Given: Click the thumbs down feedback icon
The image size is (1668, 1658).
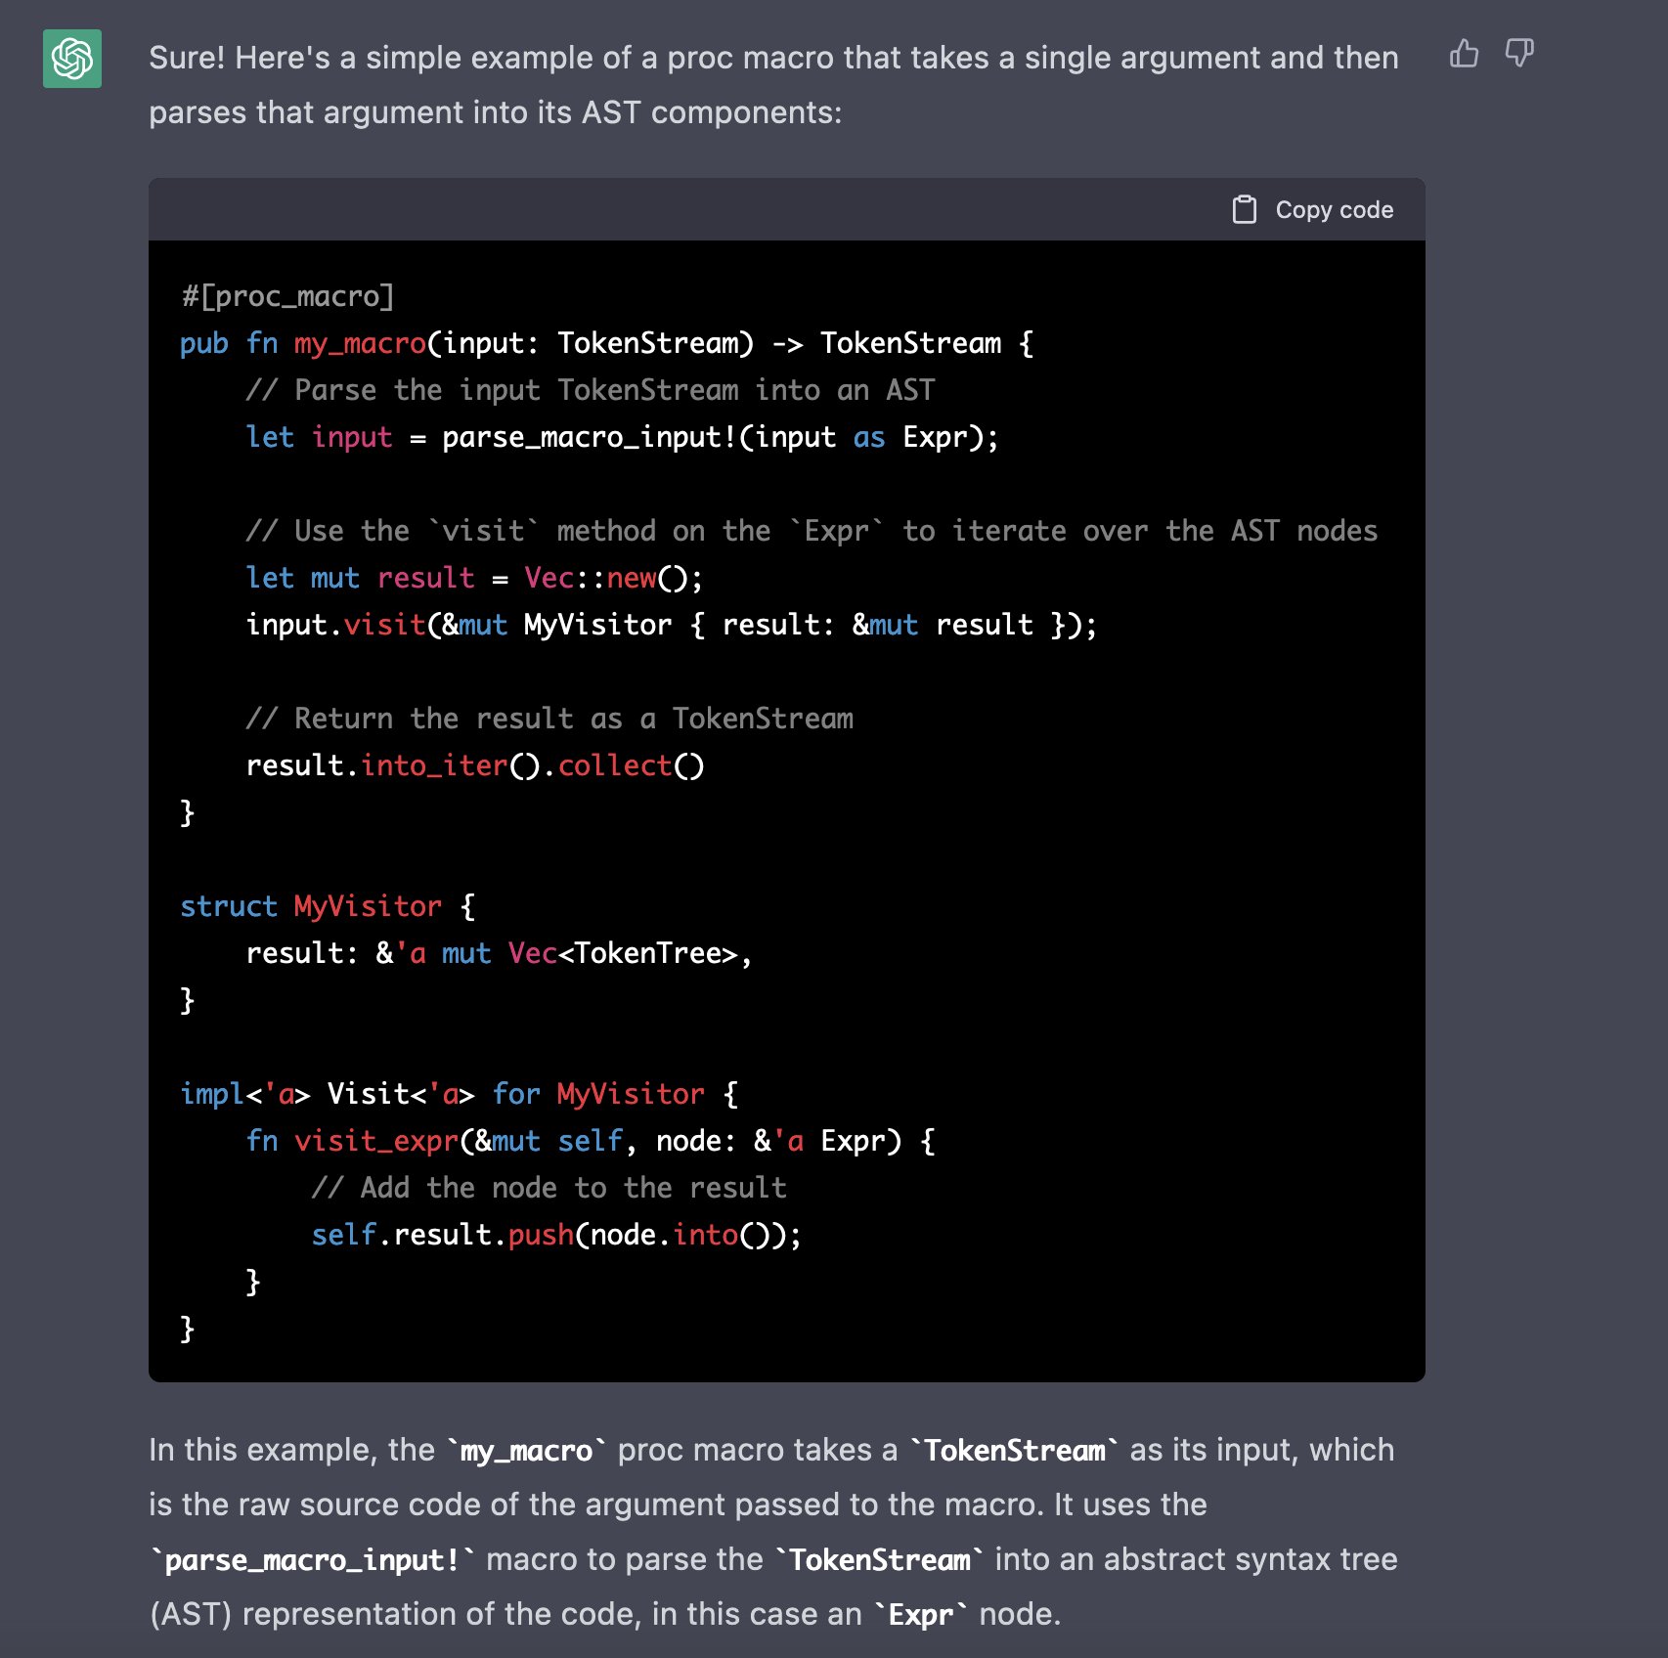Looking at the screenshot, I should [1518, 54].
